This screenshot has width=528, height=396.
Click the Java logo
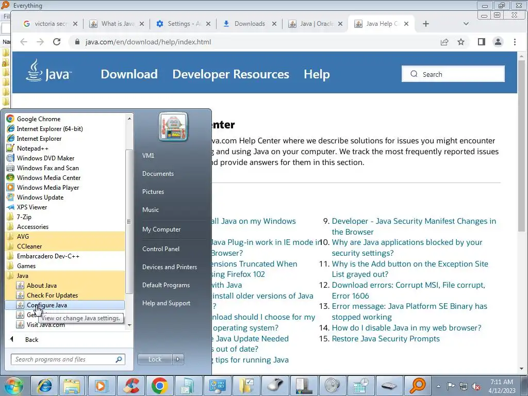(x=48, y=71)
